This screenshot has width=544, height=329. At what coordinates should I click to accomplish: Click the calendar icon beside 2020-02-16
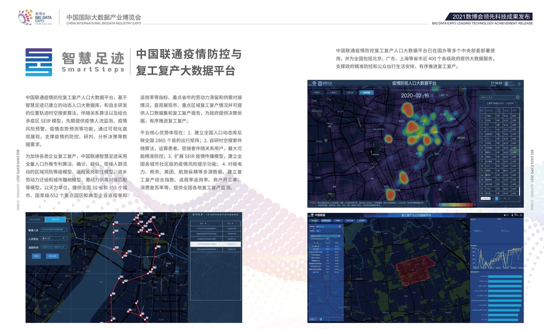point(432,95)
